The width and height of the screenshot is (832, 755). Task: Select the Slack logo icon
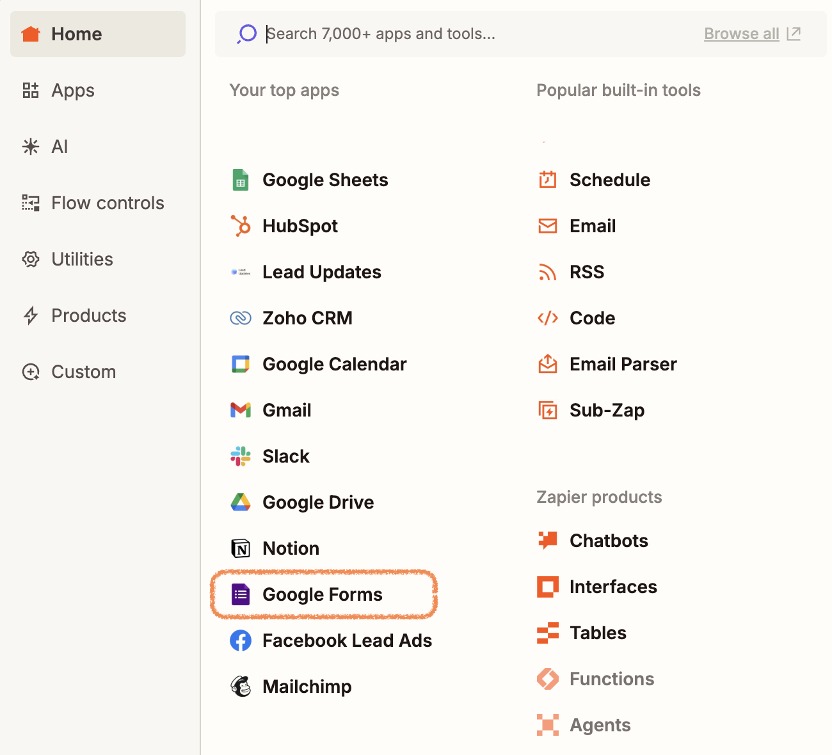click(x=241, y=456)
